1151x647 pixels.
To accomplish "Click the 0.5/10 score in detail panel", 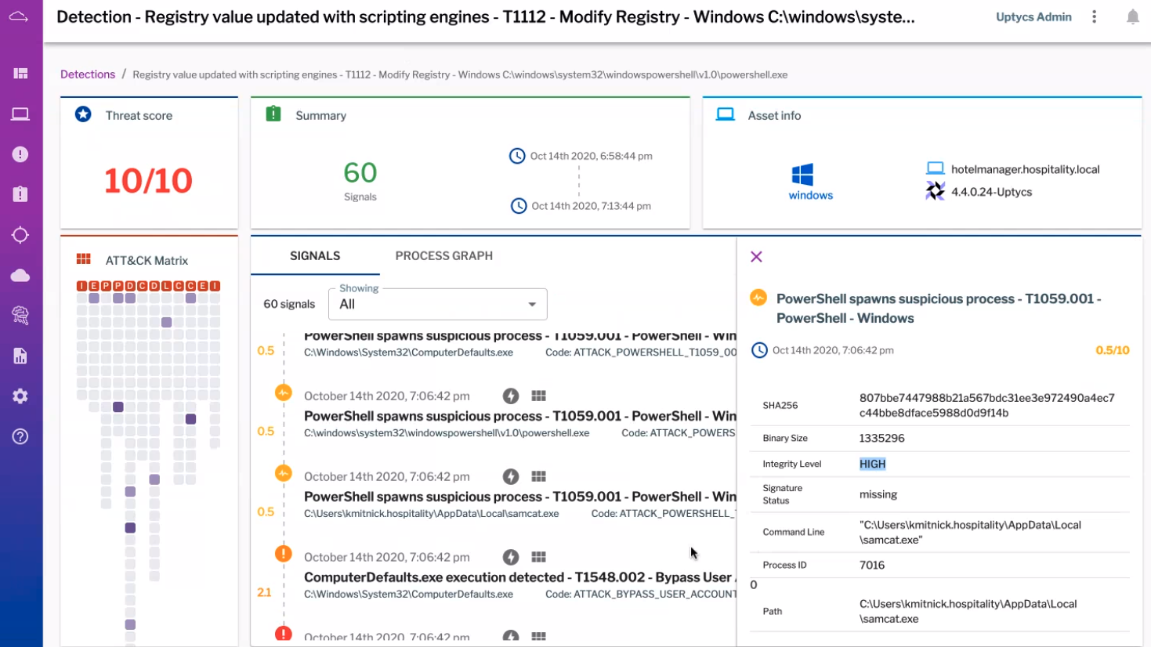I will click(x=1113, y=350).
